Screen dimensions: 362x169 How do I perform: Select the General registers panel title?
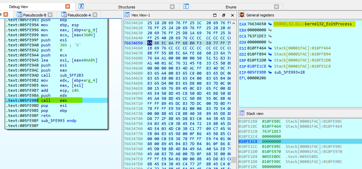click(x=260, y=15)
